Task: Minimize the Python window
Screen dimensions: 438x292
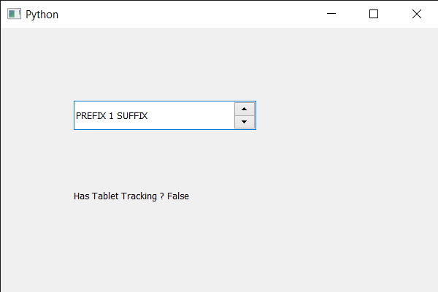Action: pos(331,14)
